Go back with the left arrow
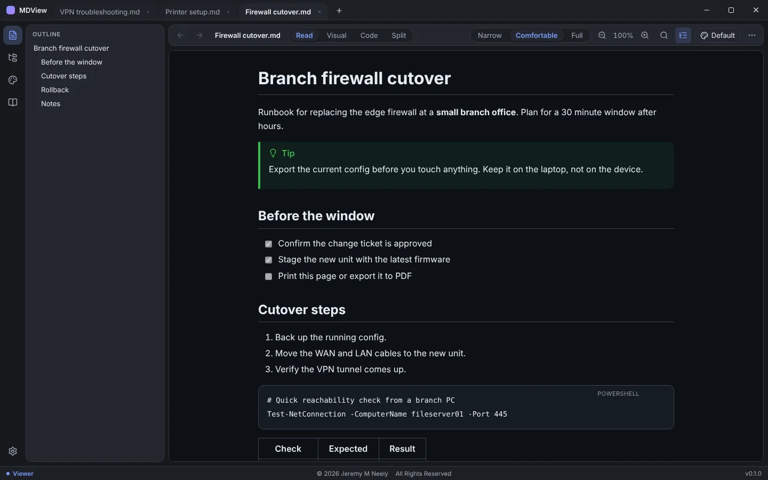 point(180,35)
